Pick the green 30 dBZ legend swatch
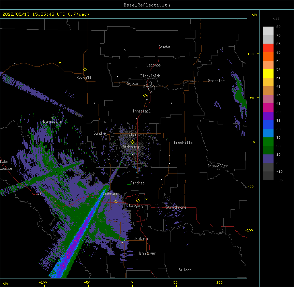Image resolution: width=294 pixels, height=287 pixels. point(268,142)
